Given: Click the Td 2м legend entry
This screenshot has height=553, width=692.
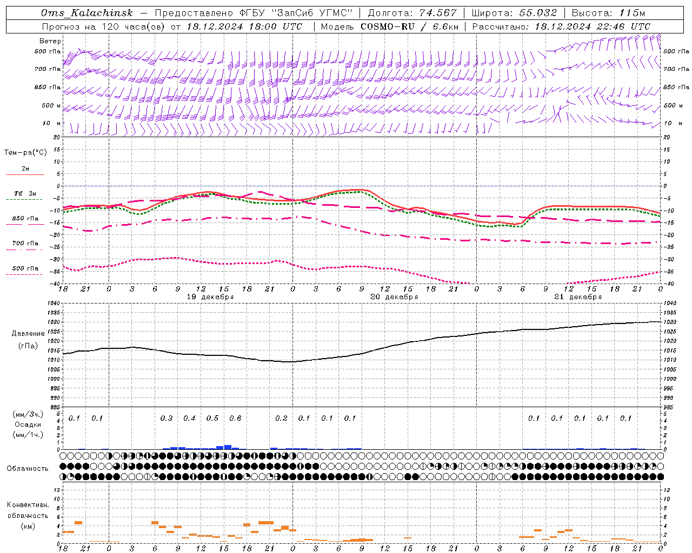Looking at the screenshot, I should [x=25, y=193].
